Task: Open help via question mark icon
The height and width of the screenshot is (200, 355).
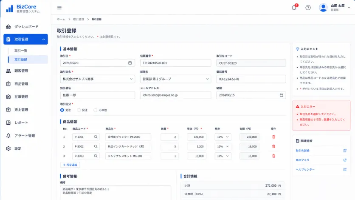Action: point(308,8)
